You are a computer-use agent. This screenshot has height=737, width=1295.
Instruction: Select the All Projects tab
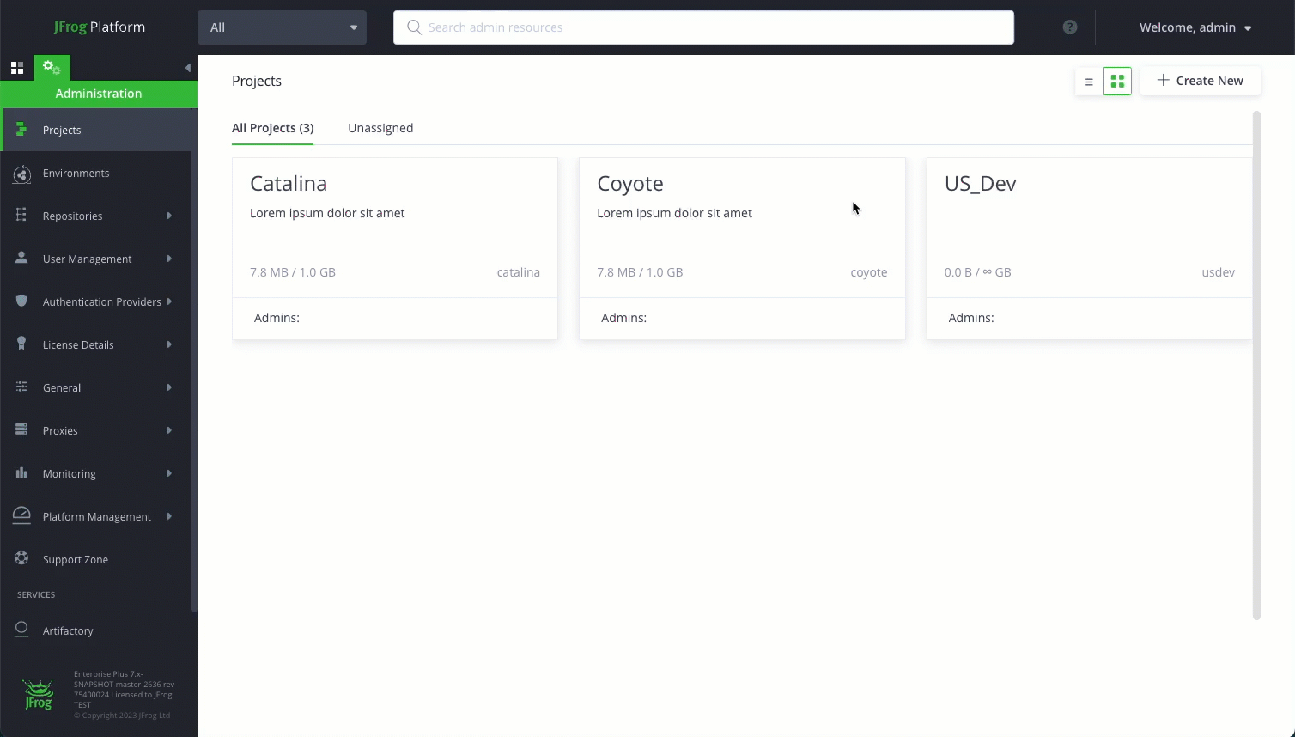(272, 127)
